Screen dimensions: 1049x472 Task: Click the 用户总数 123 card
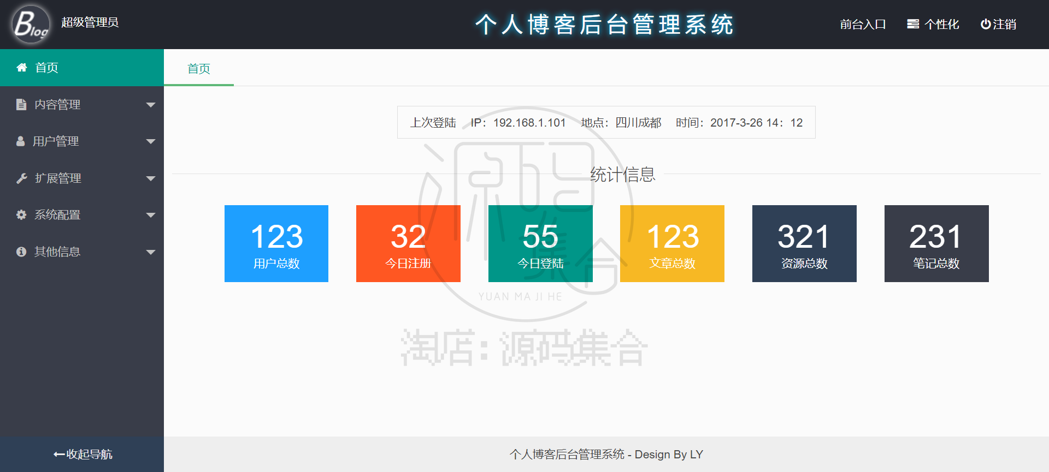point(276,243)
